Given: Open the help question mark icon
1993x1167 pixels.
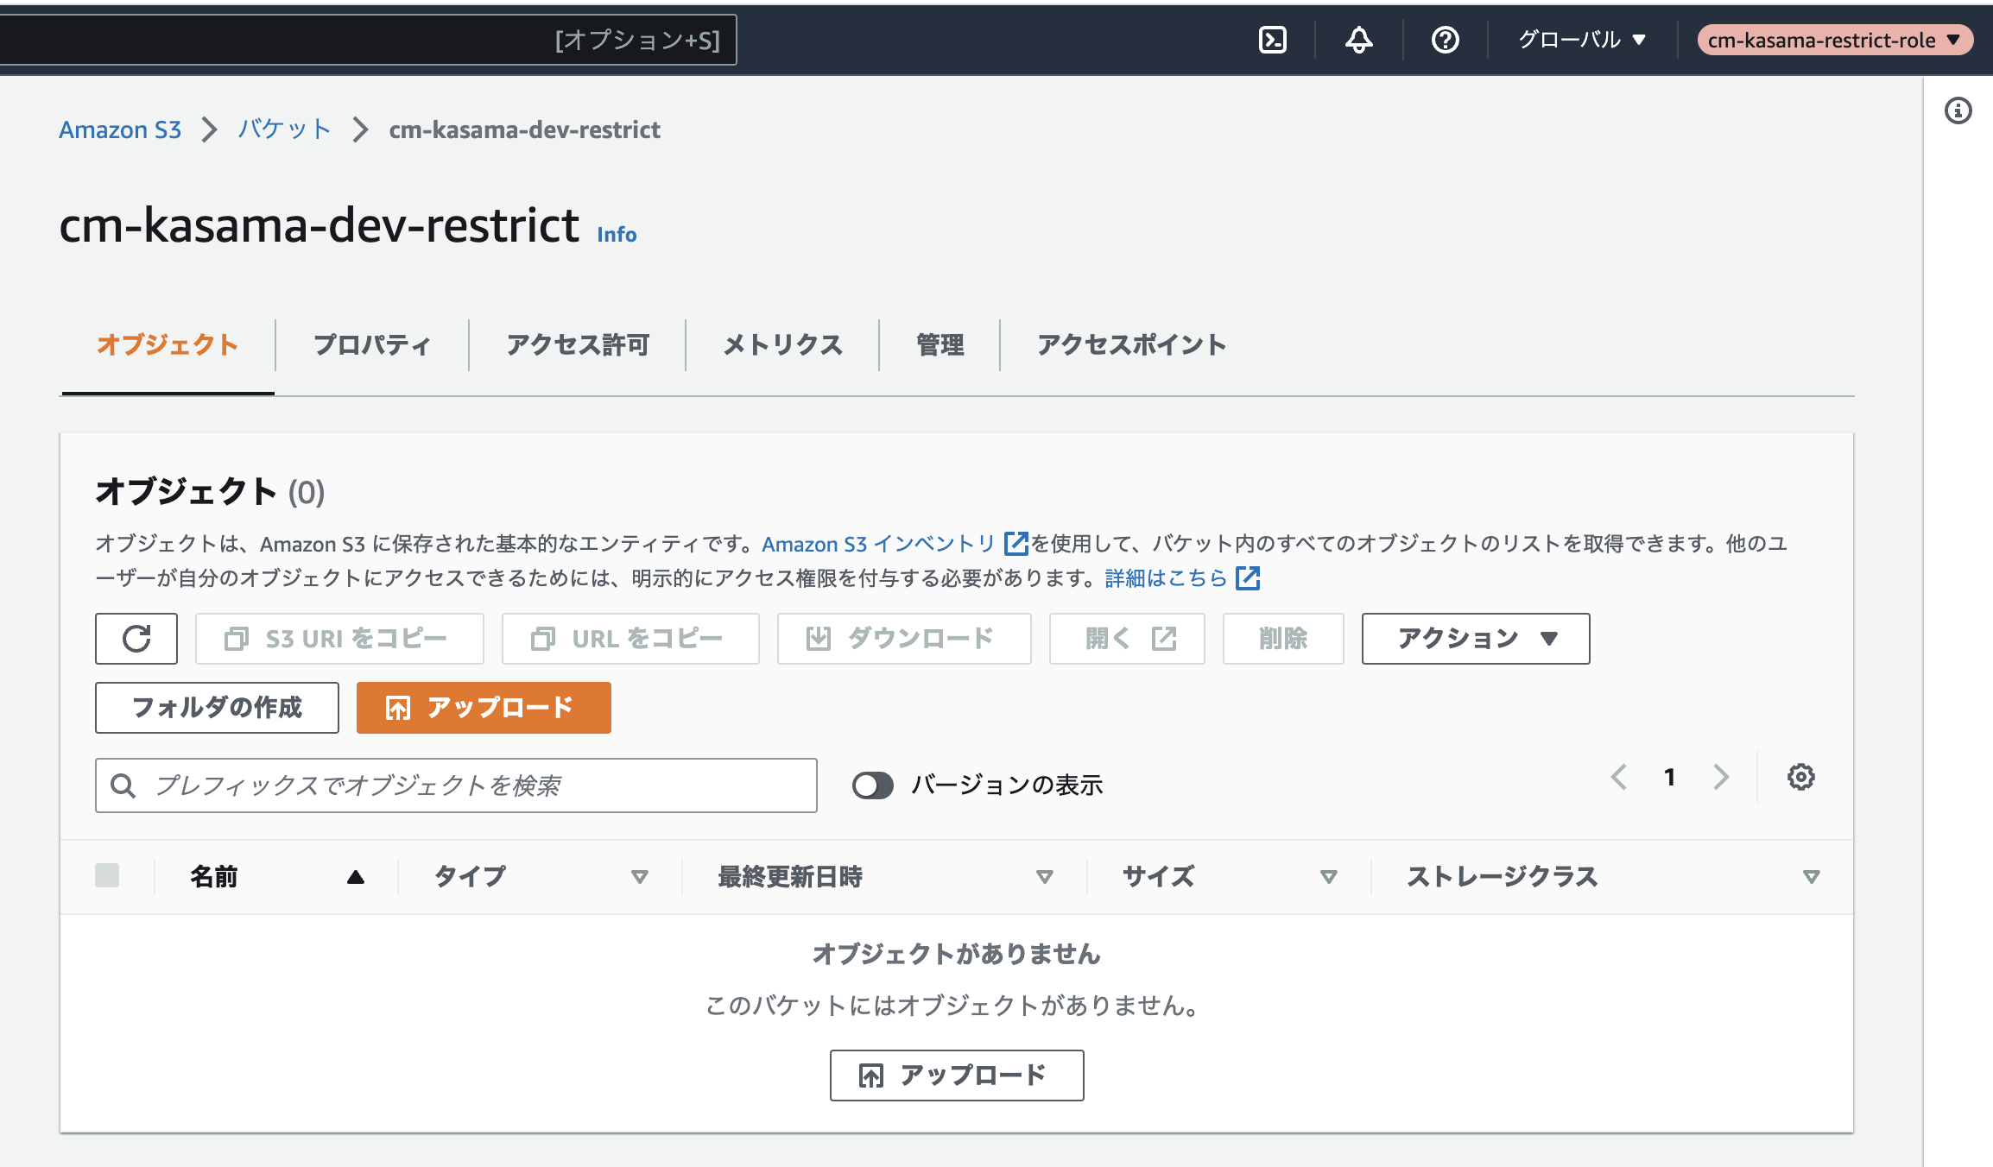Looking at the screenshot, I should (x=1446, y=40).
